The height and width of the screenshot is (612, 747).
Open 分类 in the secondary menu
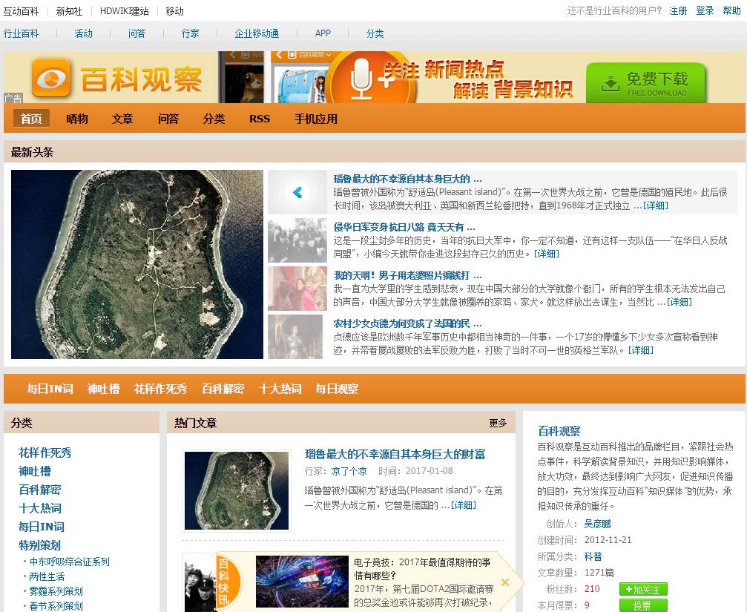(x=375, y=33)
